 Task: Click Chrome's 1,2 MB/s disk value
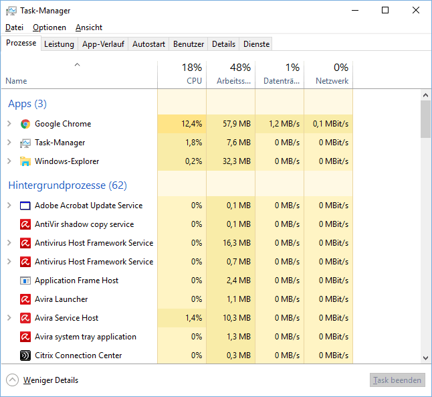(x=284, y=124)
